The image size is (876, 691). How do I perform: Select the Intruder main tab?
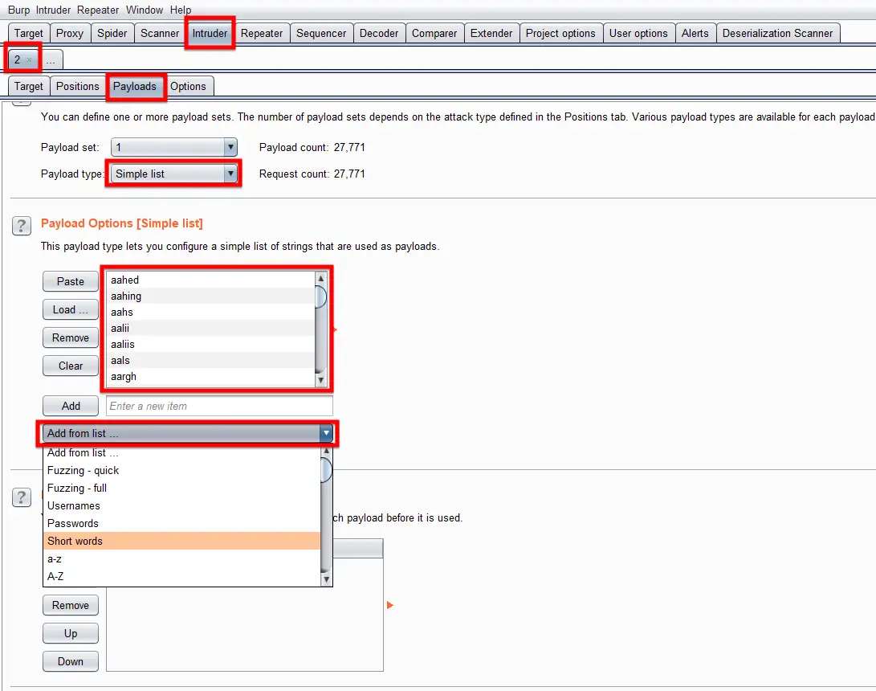(x=210, y=34)
